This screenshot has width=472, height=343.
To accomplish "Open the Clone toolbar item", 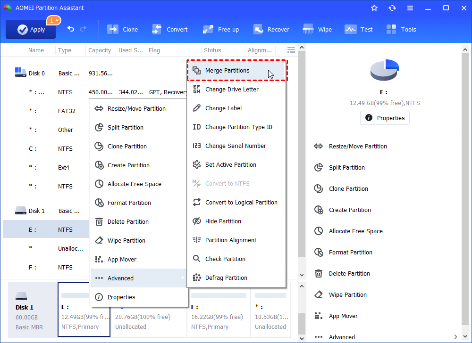I will [123, 29].
